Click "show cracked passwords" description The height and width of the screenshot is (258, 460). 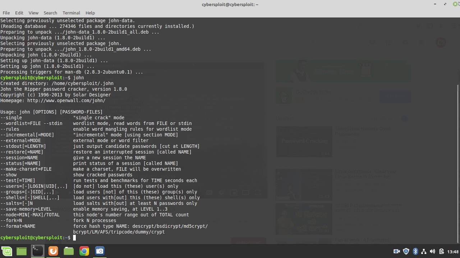tap(103, 175)
